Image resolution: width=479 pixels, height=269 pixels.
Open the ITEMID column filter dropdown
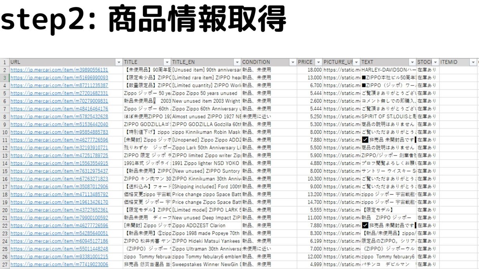pyautogui.click(x=472, y=62)
